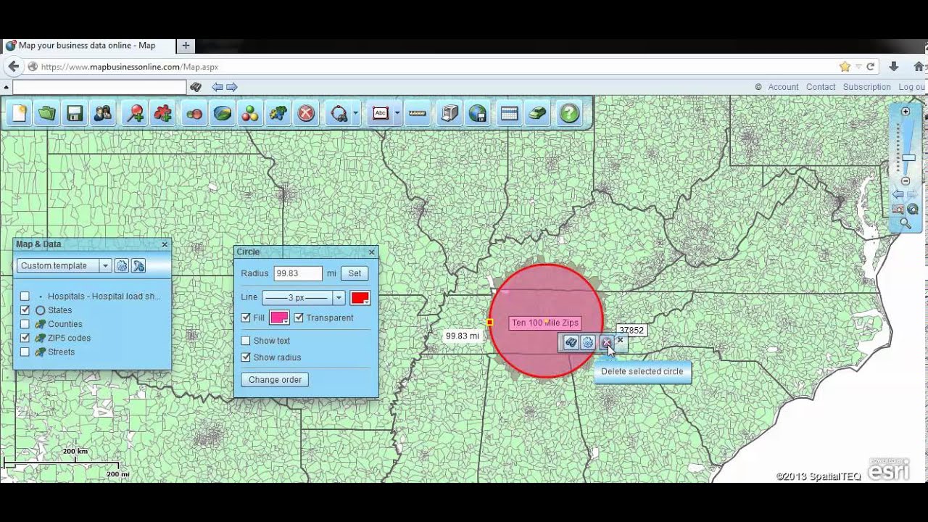Open a saved map via the green folder icon
The height and width of the screenshot is (522, 928).
[47, 114]
